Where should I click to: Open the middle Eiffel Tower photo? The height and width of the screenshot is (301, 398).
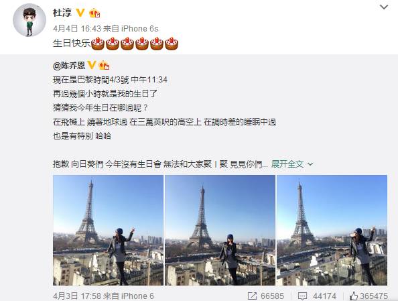[220, 230]
